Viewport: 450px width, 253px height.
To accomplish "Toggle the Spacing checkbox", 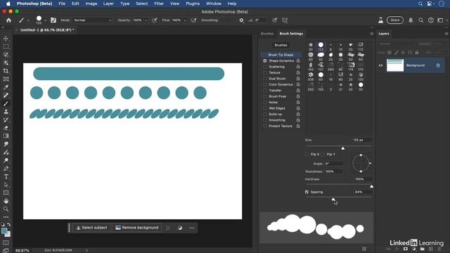I will tap(307, 192).
